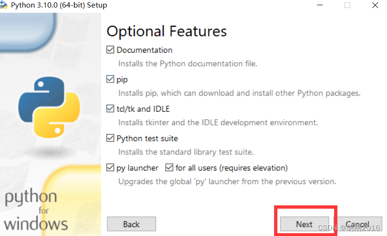Uncheck the Python test suite checkbox
Screen dimensions: 387x236
click(110, 138)
